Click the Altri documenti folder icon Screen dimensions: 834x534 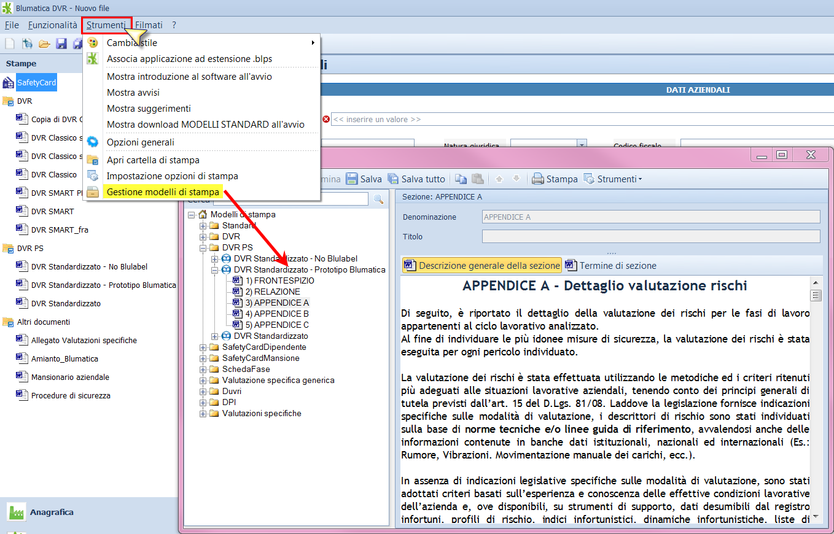(x=8, y=322)
